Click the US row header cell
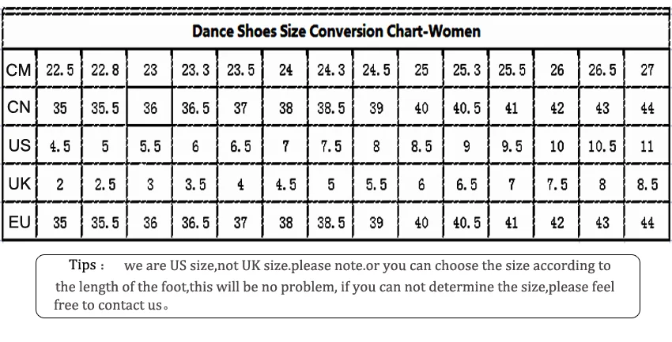 pos(18,146)
